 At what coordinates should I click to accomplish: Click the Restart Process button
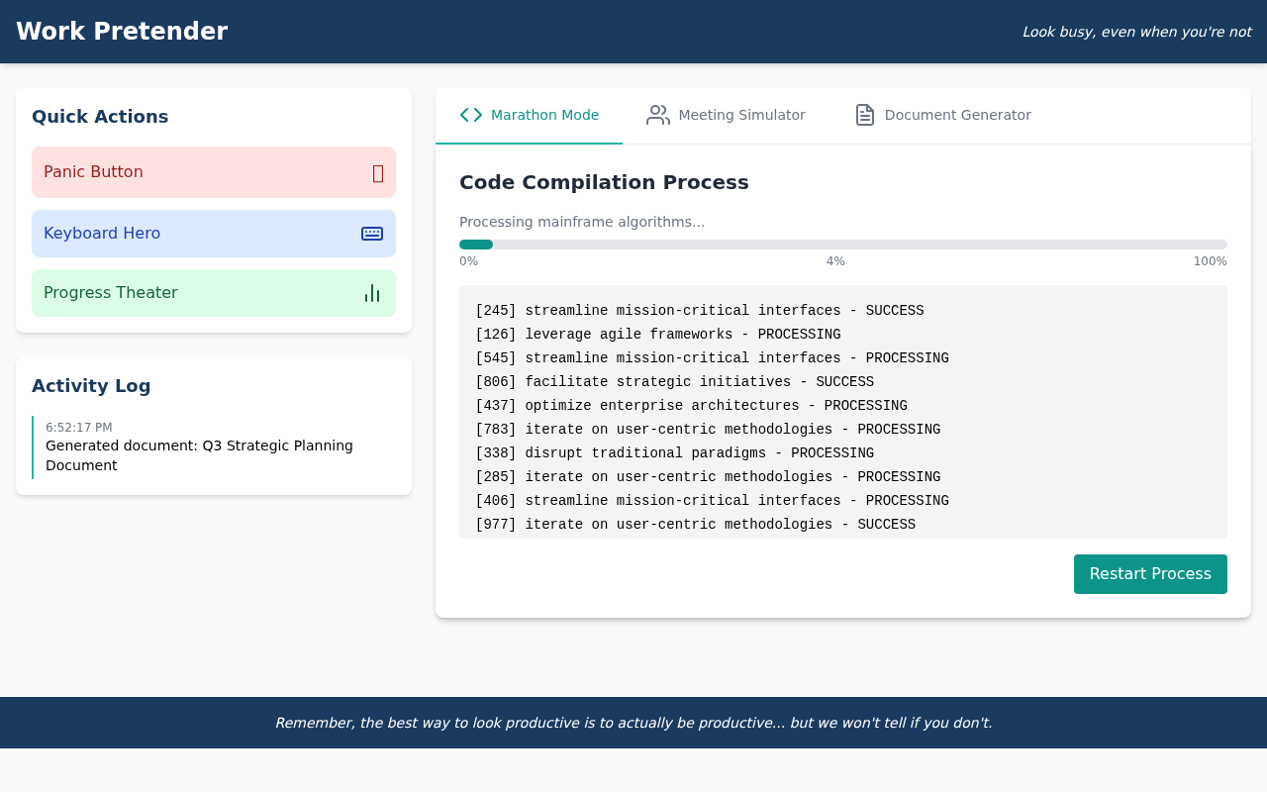pos(1150,574)
